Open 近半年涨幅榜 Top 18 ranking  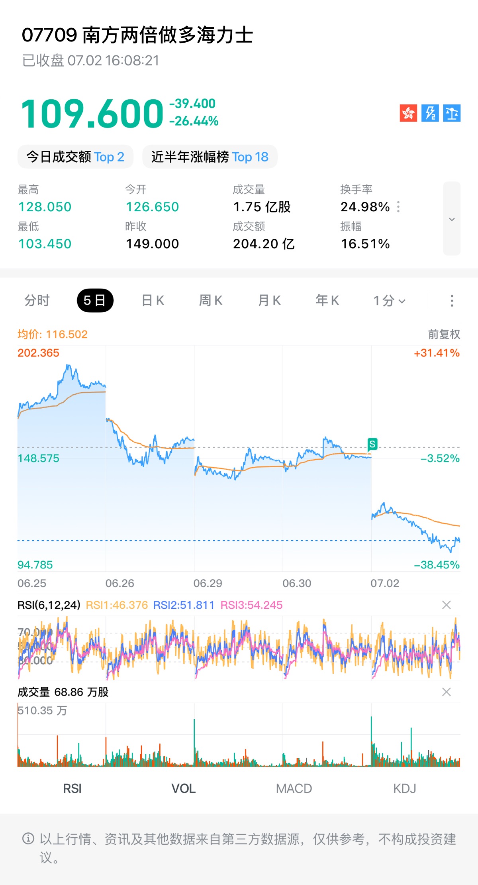210,157
